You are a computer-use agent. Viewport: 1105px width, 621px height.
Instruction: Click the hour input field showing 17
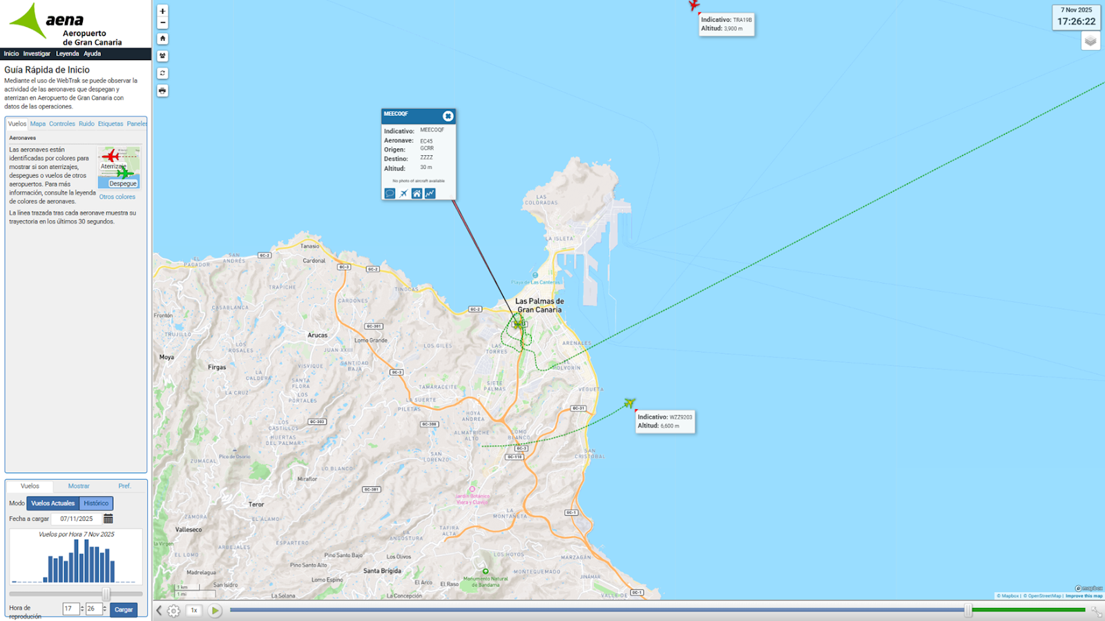point(70,609)
